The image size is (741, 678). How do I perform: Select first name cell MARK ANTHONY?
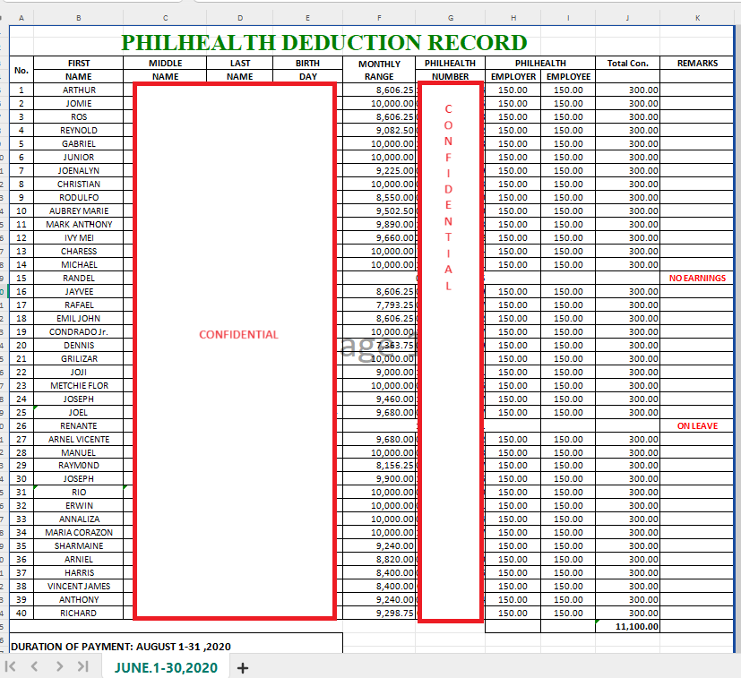point(79,225)
